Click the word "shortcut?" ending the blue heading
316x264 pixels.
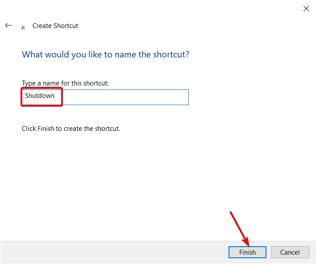[x=171, y=54]
